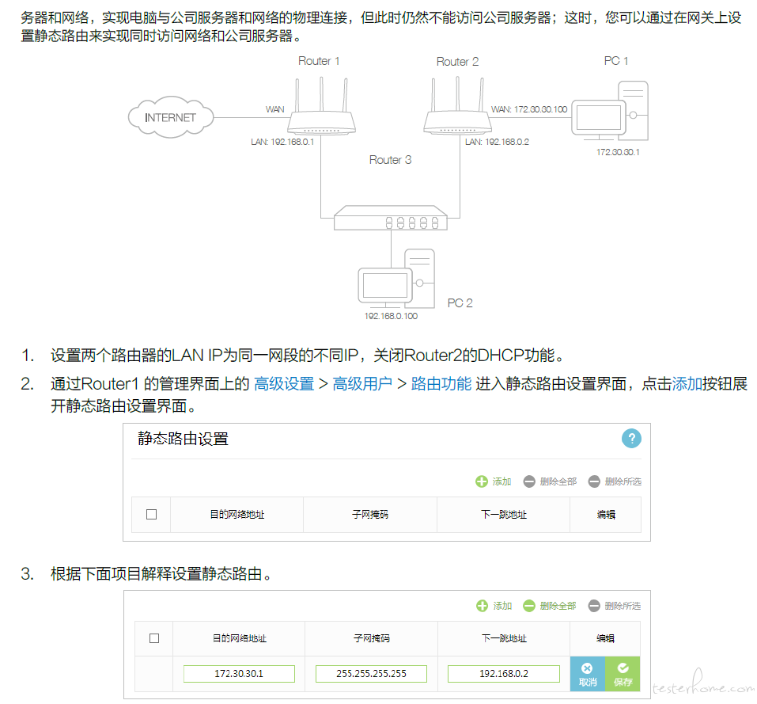
Task: Click the PC 2 computer icon
Action: coord(396,279)
